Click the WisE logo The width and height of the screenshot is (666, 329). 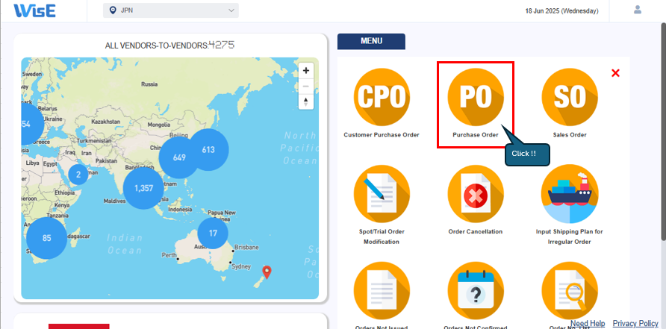click(34, 10)
